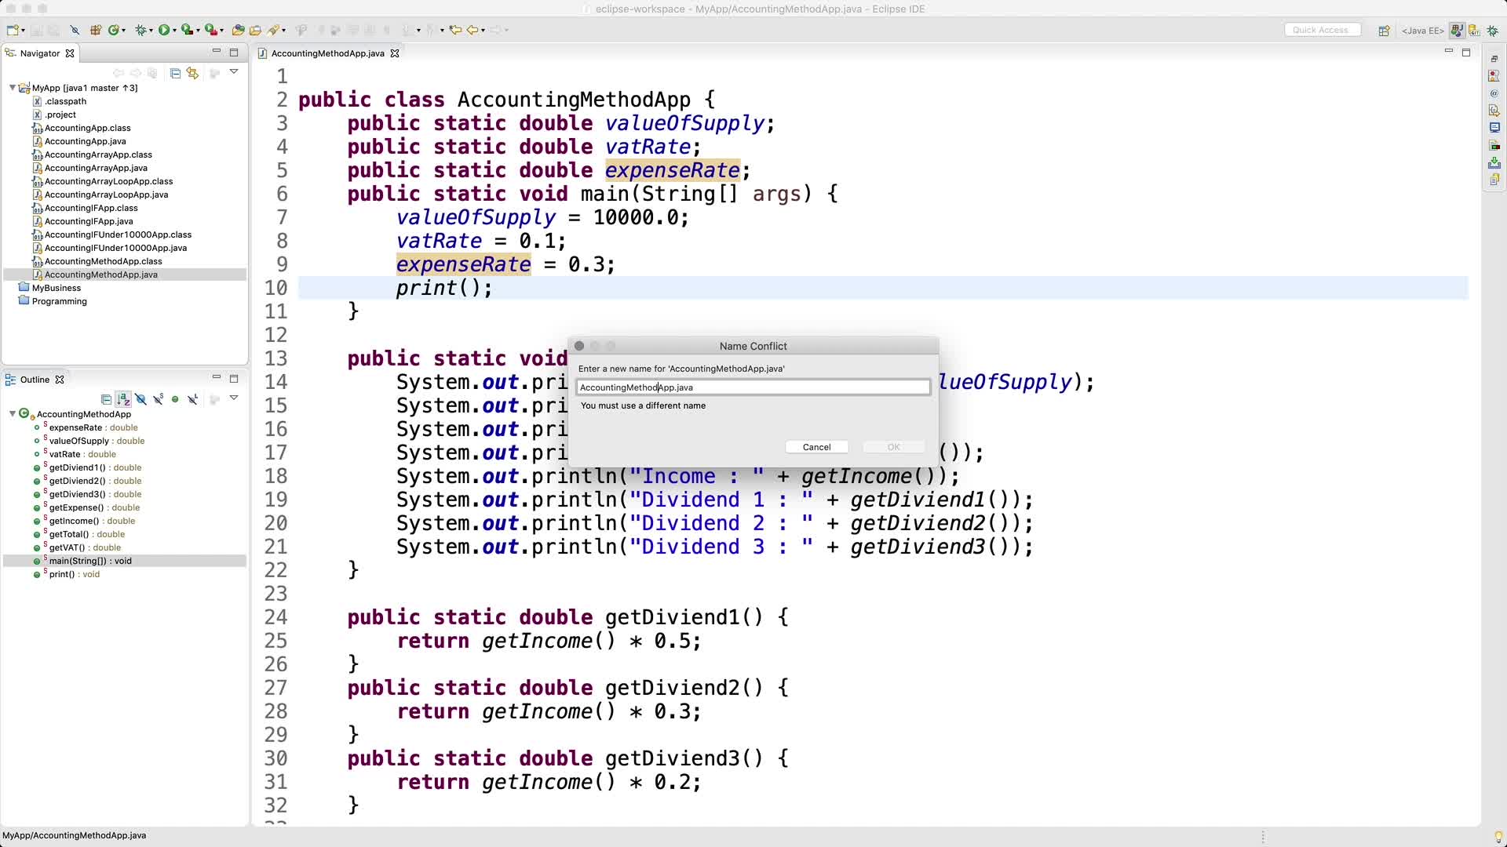1507x847 pixels.
Task: Select AccountingApp.java in Navigator
Action: (85, 141)
